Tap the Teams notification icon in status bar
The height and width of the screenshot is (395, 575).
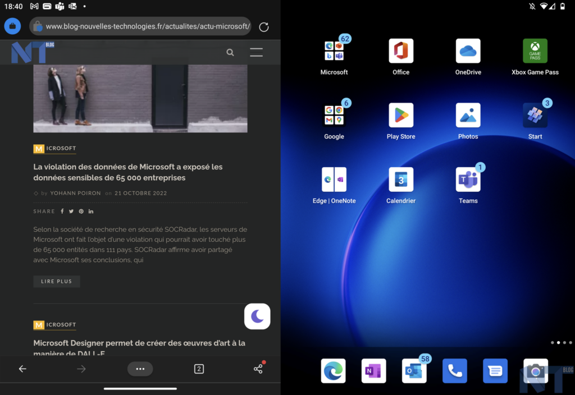[x=60, y=6]
